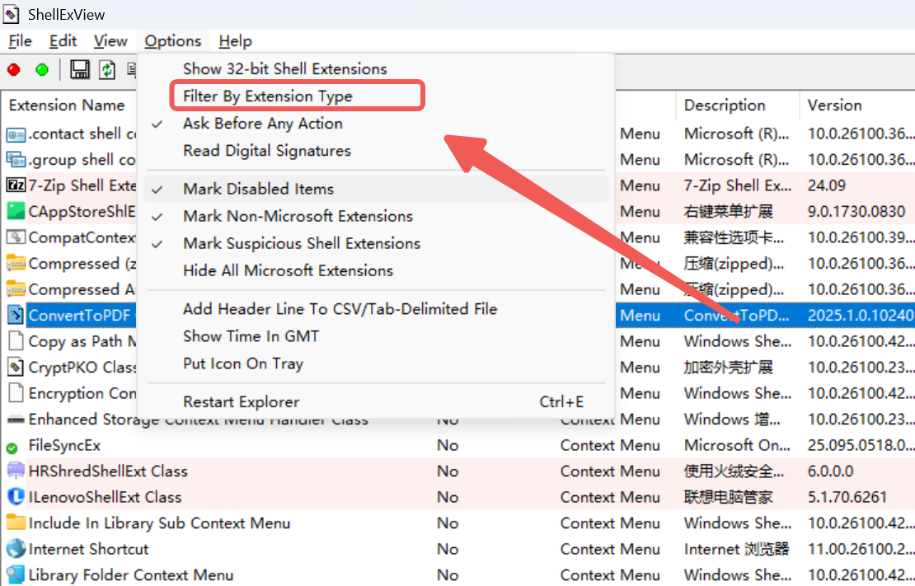Click version 25.095.0518.0 cell

point(861,445)
